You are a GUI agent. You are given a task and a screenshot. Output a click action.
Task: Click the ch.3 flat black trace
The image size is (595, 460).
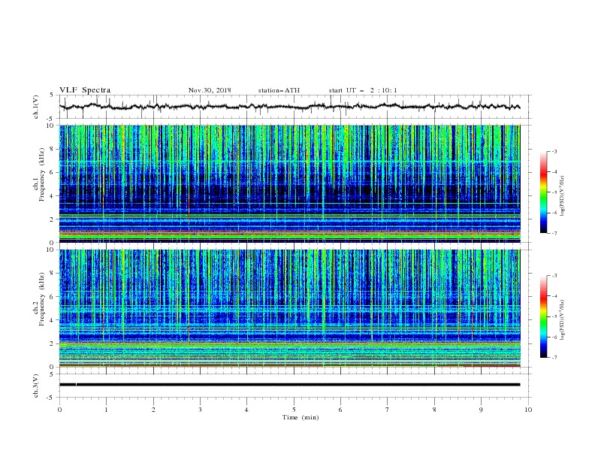point(289,385)
